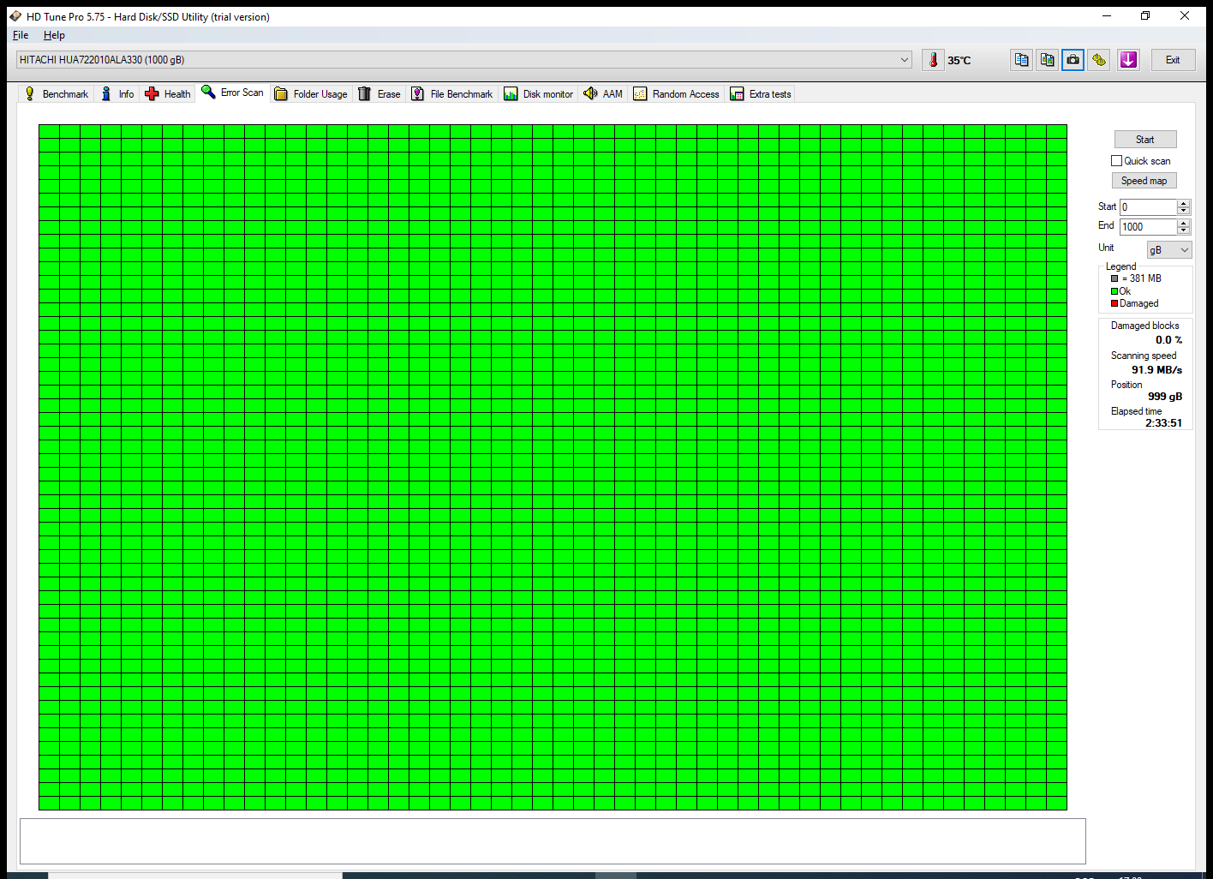
Task: Open the Unit gB dropdown
Action: pyautogui.click(x=1169, y=249)
